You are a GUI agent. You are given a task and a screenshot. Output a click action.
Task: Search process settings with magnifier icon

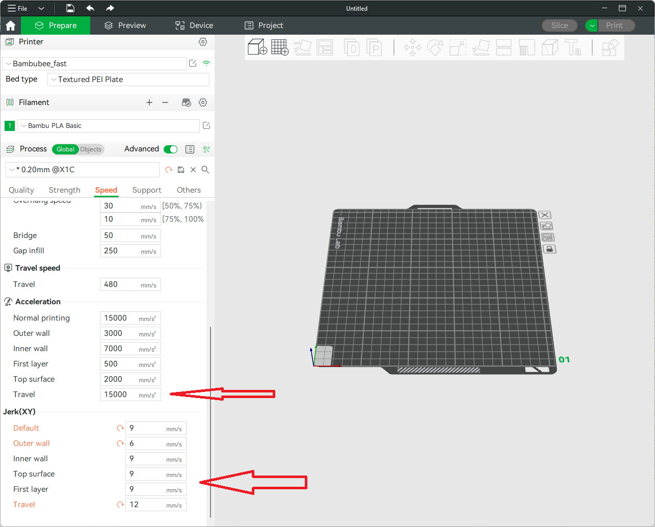click(205, 170)
